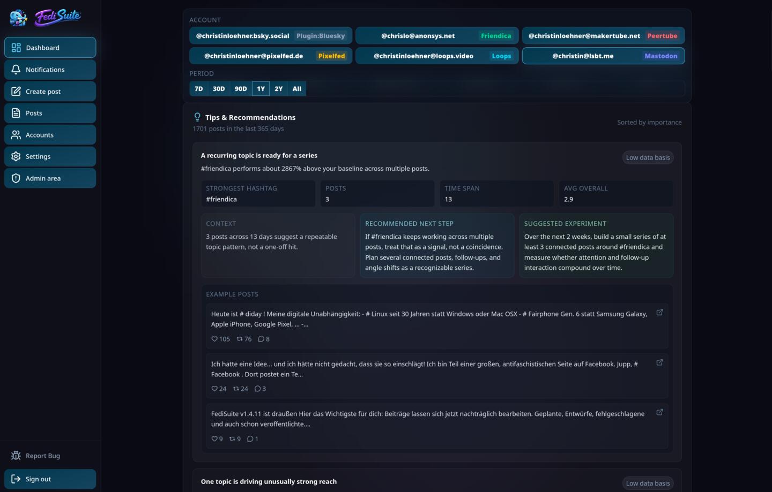Click 'Low data basis' badge on strong reach card
This screenshot has height=492, width=772.
coord(648,483)
